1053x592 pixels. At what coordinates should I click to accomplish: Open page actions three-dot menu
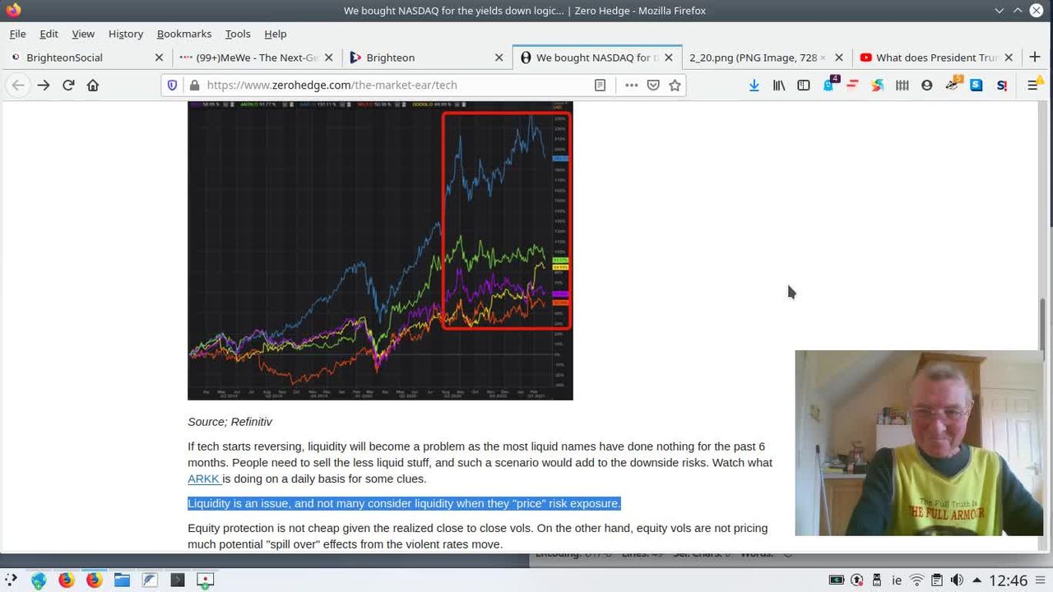631,85
